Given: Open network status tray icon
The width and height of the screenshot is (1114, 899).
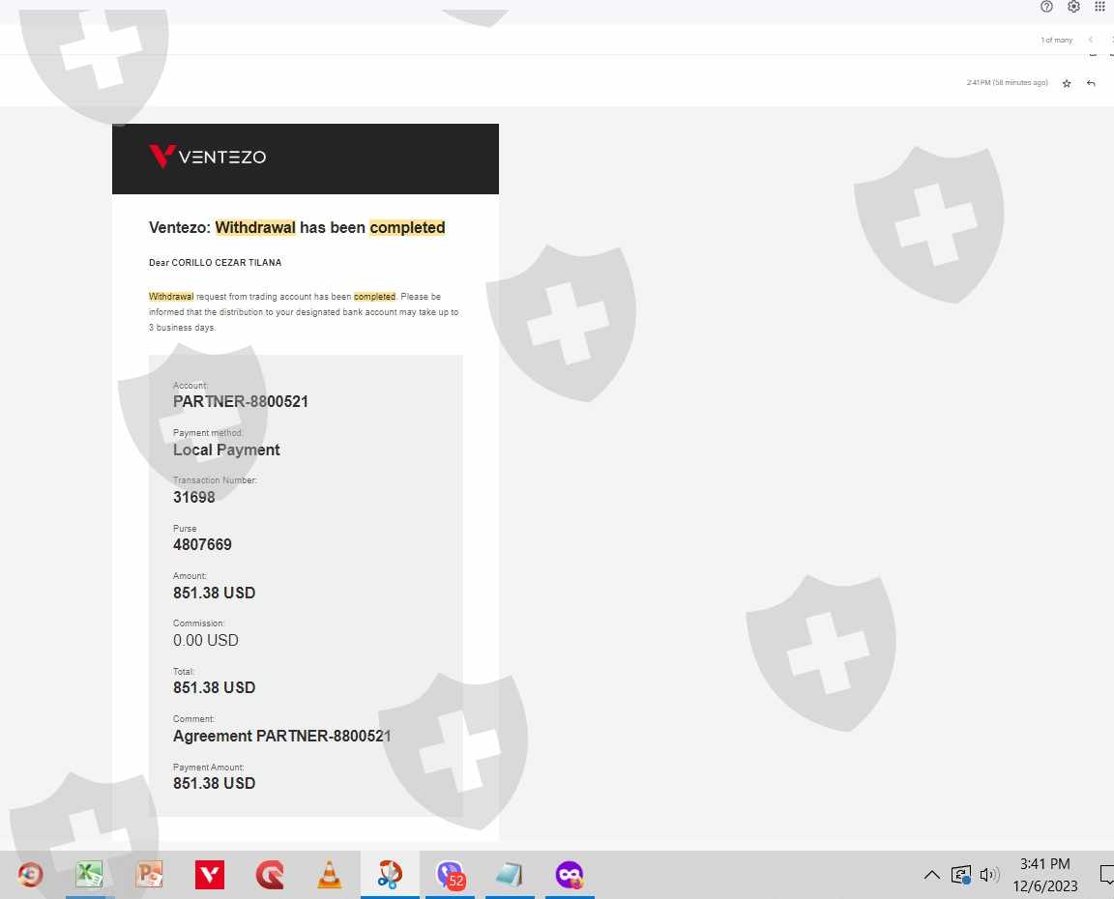Looking at the screenshot, I should pos(960,875).
